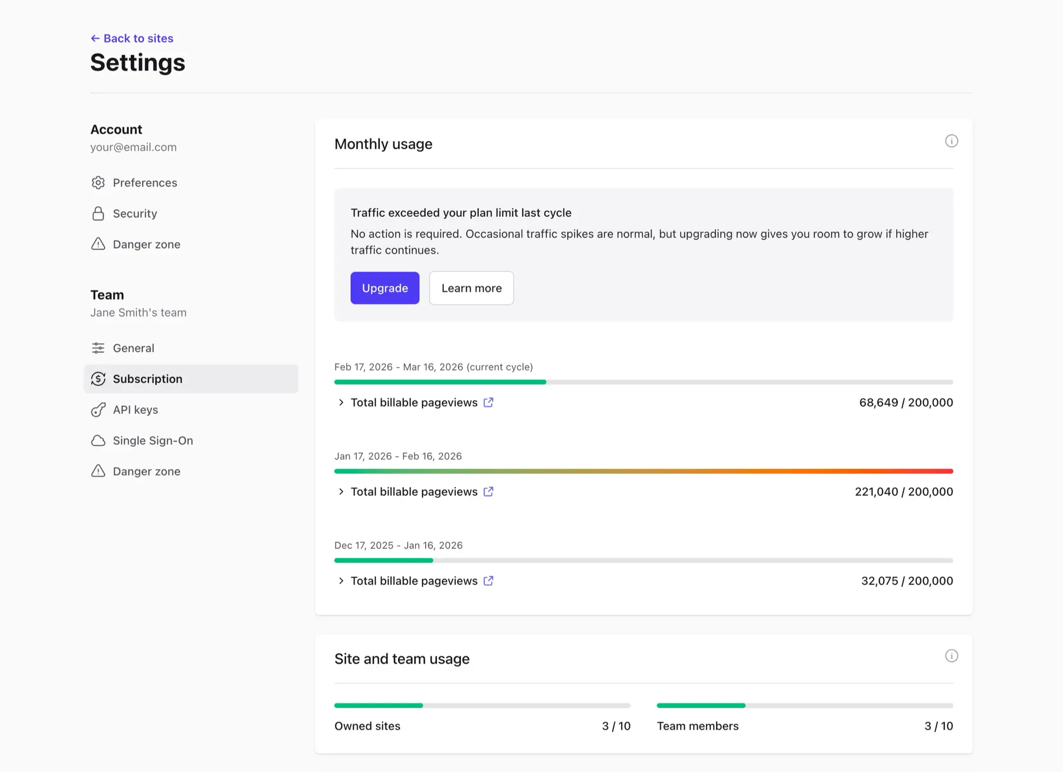
Task: Click the Single Sign-On cloud icon
Action: click(98, 441)
